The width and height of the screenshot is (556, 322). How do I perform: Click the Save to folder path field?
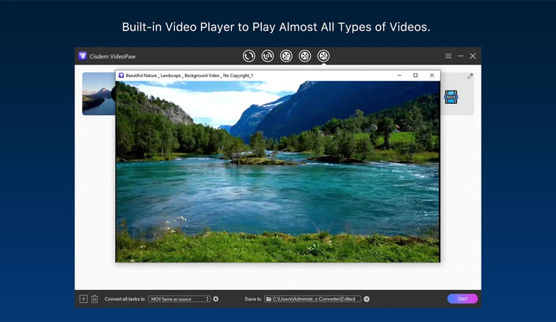click(313, 299)
